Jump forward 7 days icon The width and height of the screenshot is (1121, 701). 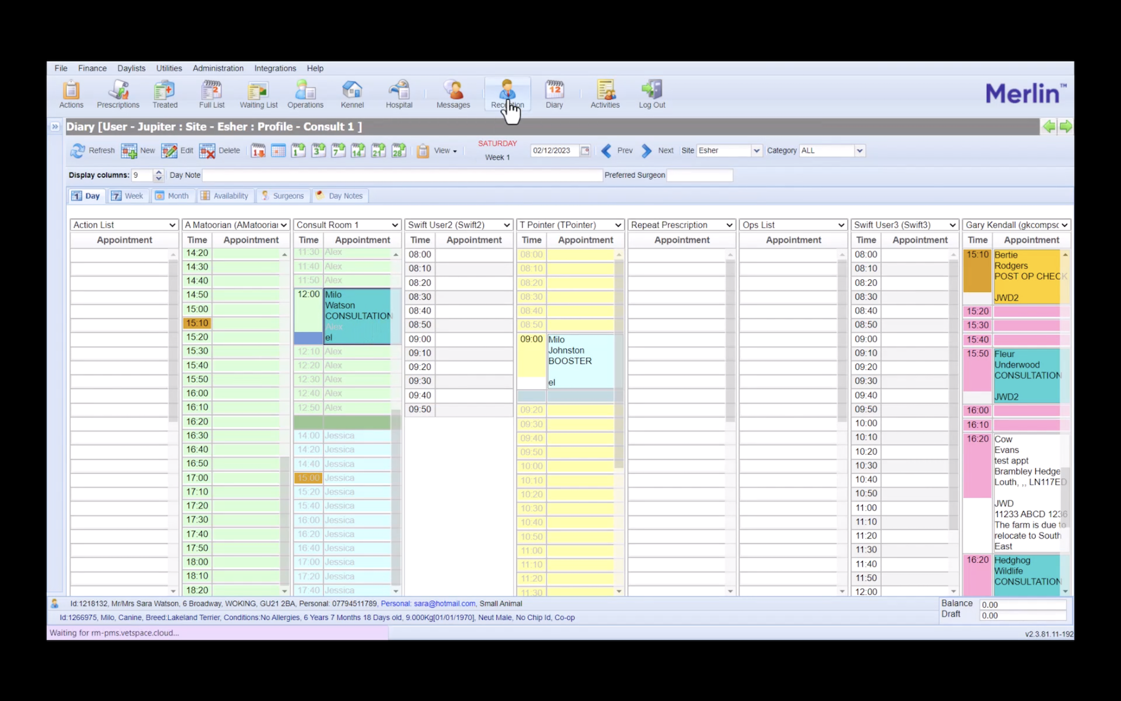pyautogui.click(x=338, y=151)
